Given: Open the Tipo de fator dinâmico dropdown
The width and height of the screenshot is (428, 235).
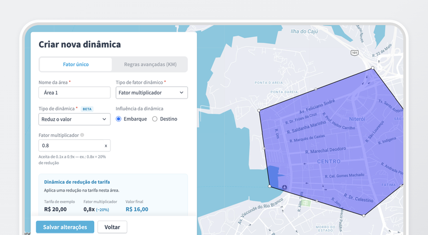Looking at the screenshot, I should [x=152, y=92].
